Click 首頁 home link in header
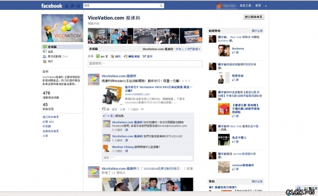 click(258, 5)
